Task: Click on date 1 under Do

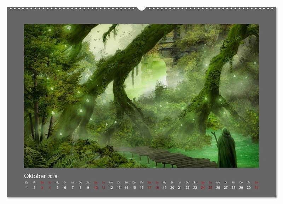Action: pyautogui.click(x=27, y=188)
